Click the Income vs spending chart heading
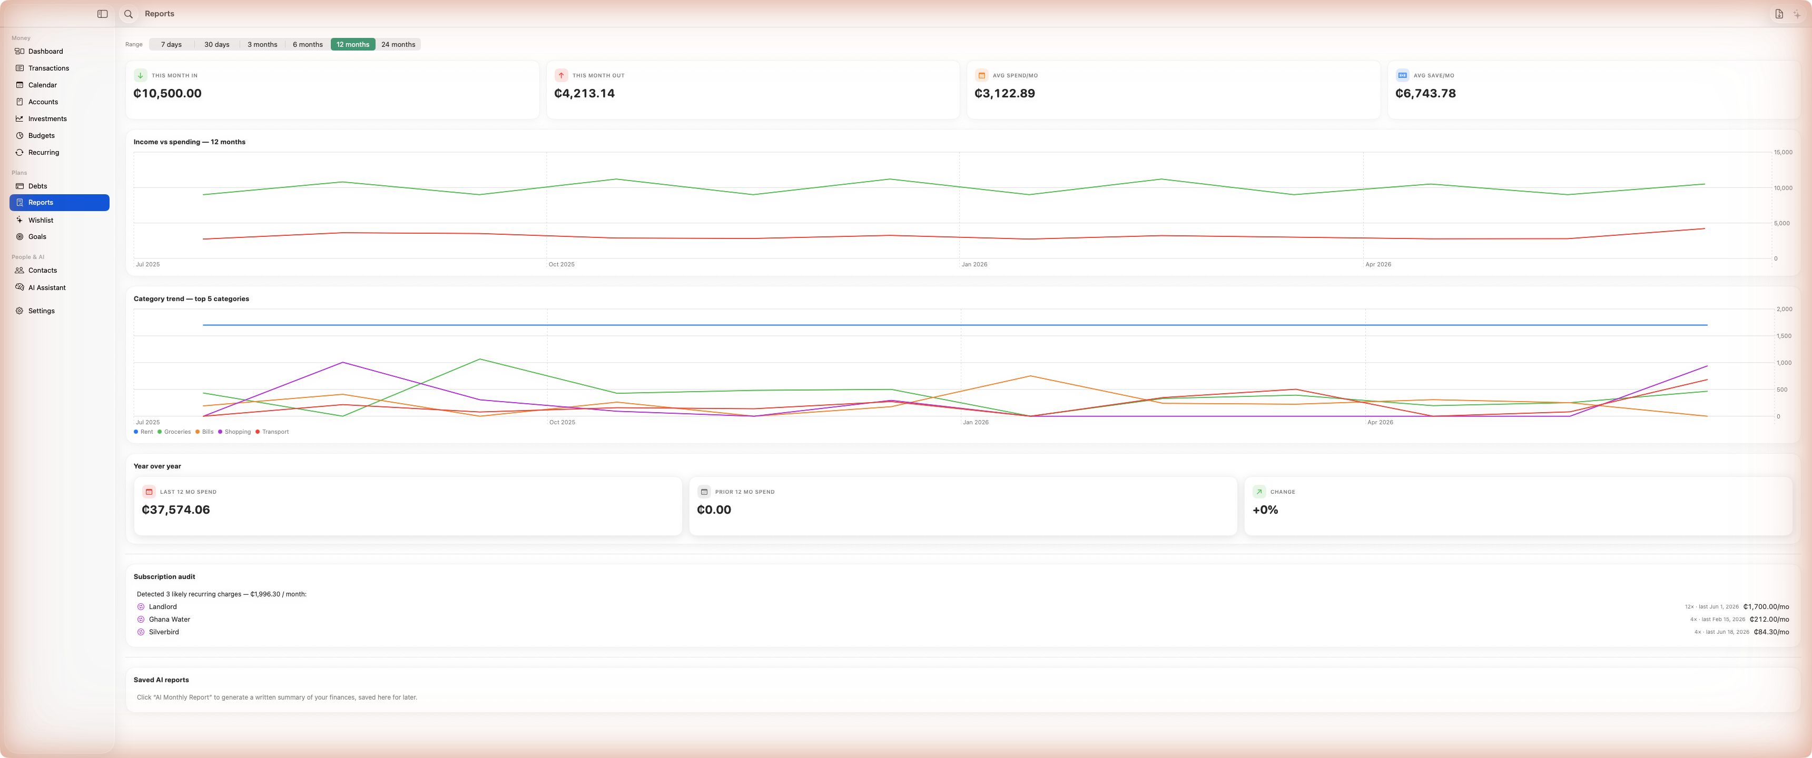 point(189,142)
